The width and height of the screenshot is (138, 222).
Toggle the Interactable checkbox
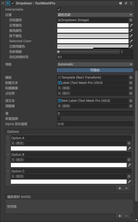coord(59,9)
